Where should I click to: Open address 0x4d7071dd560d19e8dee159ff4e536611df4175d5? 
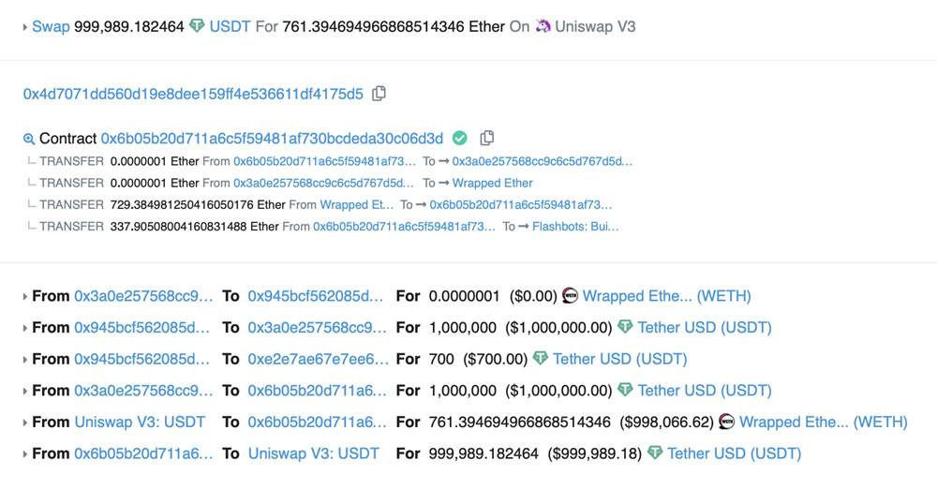pyautogui.click(x=193, y=94)
